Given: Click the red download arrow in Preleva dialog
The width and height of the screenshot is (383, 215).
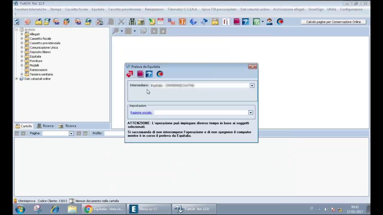Looking at the screenshot, I should pos(130,74).
